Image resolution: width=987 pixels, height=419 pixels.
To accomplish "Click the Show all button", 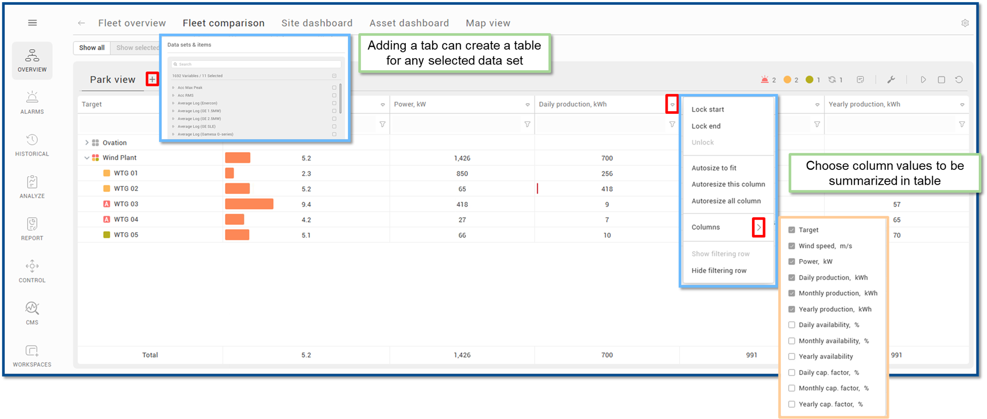I will pos(92,48).
